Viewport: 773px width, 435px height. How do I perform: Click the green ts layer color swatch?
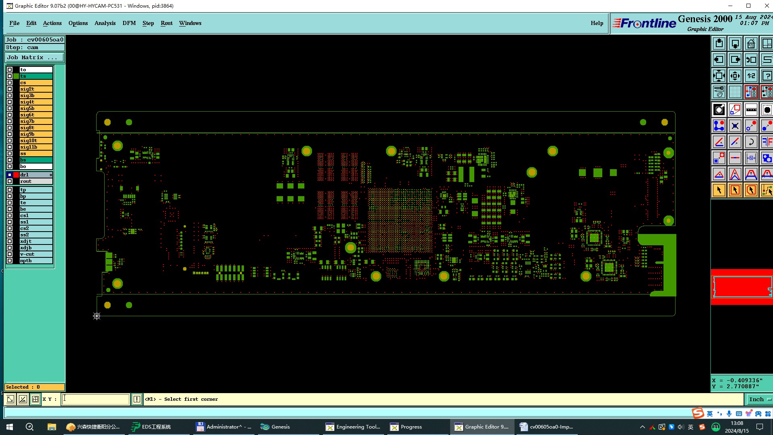(16, 76)
